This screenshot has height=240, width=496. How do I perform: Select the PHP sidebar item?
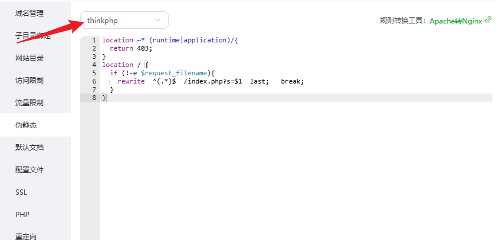(22, 215)
